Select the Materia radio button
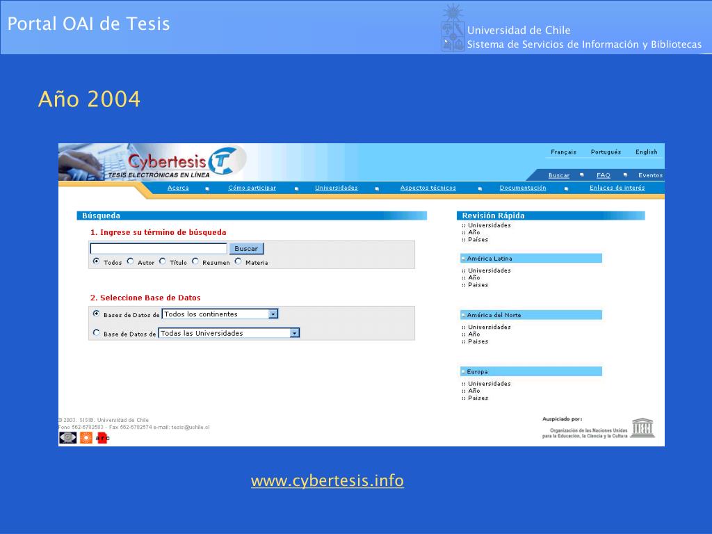This screenshot has height=534, width=712. 238,261
